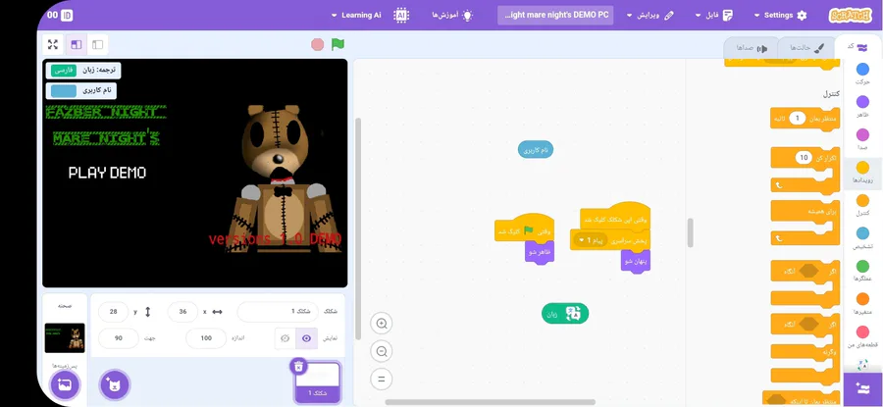
Task: Open the آموزش‌ها (Tutorials) lightbulb item
Action: (x=452, y=15)
